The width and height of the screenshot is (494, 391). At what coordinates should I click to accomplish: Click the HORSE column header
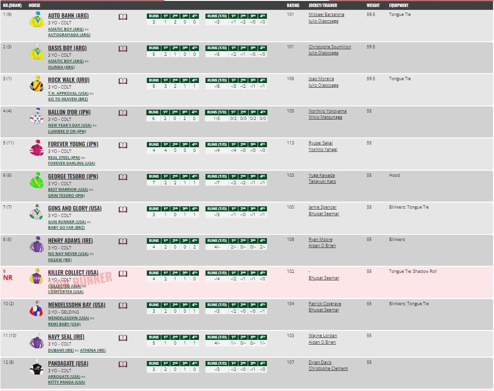click(x=34, y=5)
